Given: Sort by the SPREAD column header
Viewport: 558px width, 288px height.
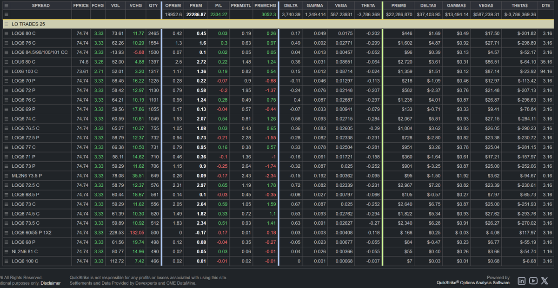Looking at the screenshot, I should pyautogui.click(x=41, y=5).
